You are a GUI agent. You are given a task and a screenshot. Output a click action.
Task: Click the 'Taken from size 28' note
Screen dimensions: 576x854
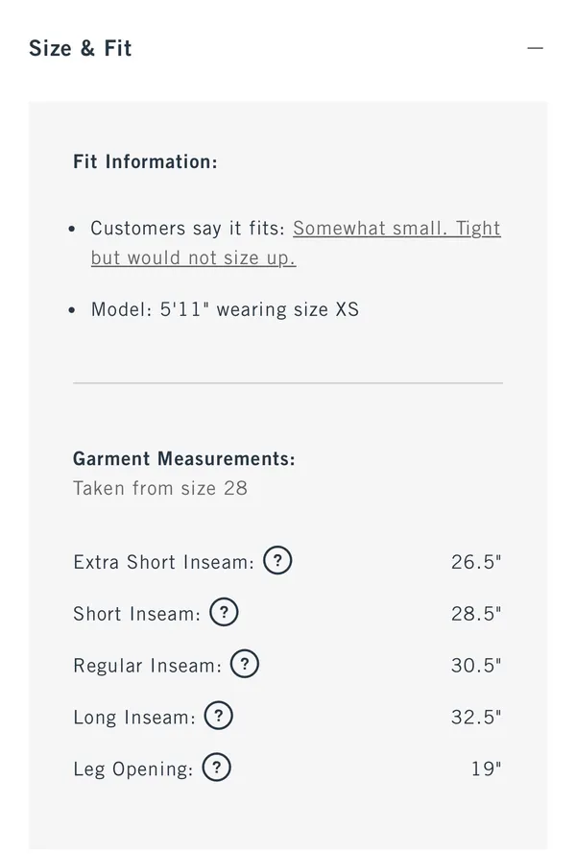coord(160,488)
